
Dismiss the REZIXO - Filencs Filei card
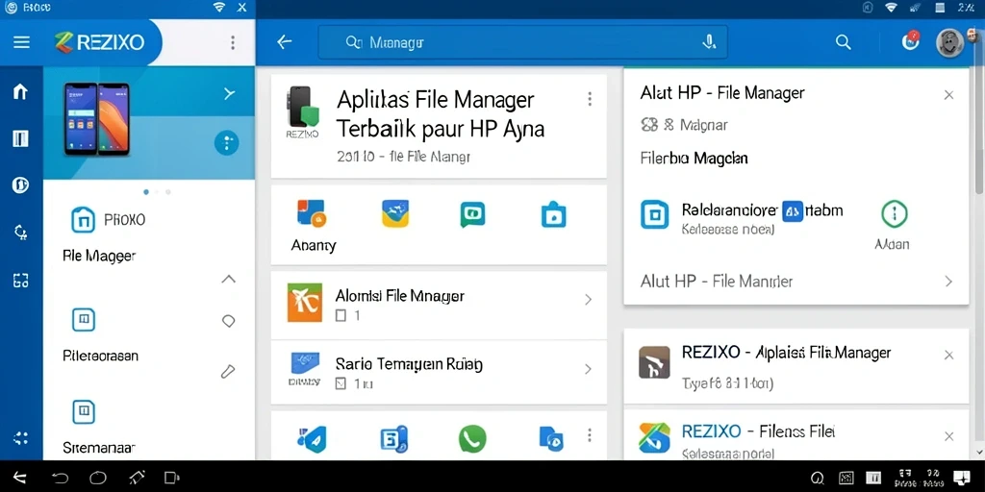(948, 436)
